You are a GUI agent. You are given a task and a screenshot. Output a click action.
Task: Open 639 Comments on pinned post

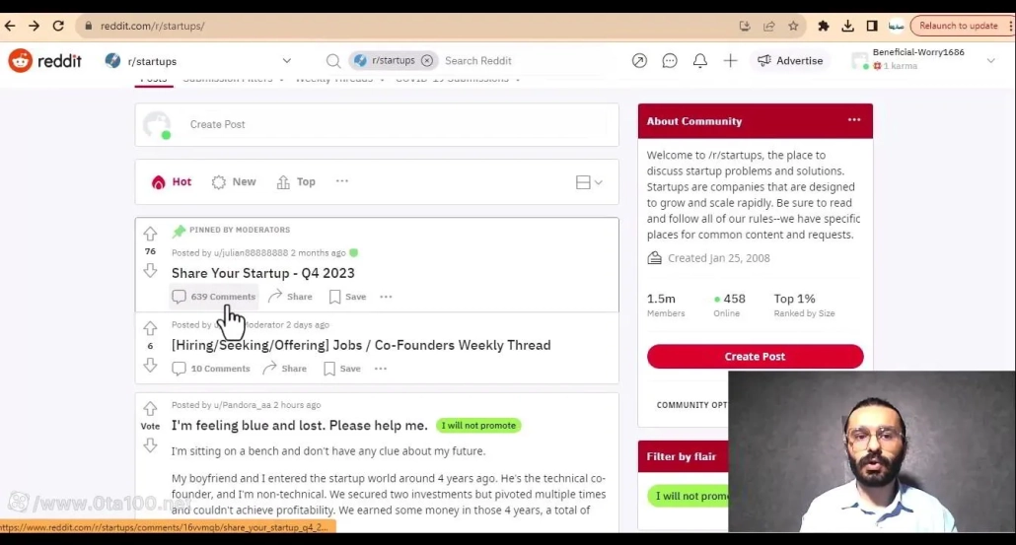(214, 297)
